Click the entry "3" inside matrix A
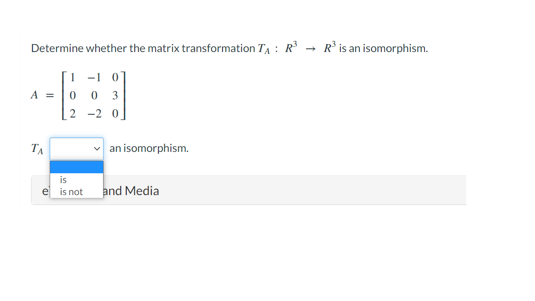Screen dimensions: 535x301 115,96
